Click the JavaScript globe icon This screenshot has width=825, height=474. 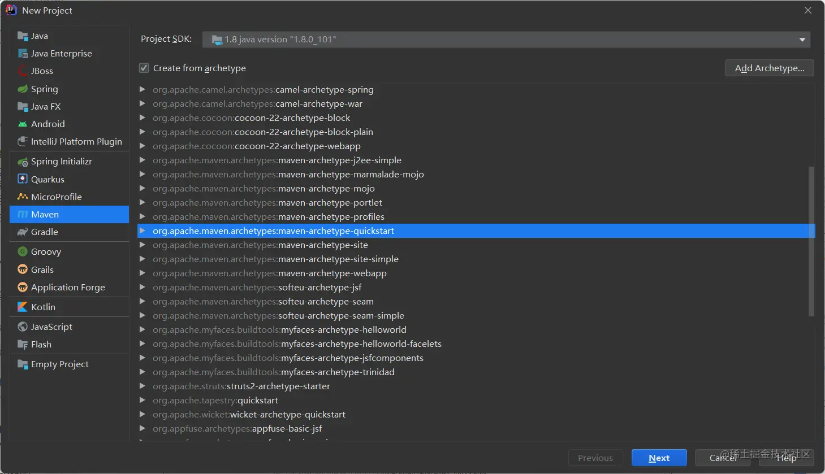coord(23,327)
